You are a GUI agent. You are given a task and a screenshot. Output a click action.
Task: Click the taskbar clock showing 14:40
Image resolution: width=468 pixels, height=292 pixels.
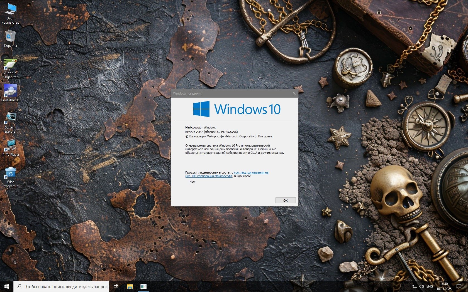444,286
